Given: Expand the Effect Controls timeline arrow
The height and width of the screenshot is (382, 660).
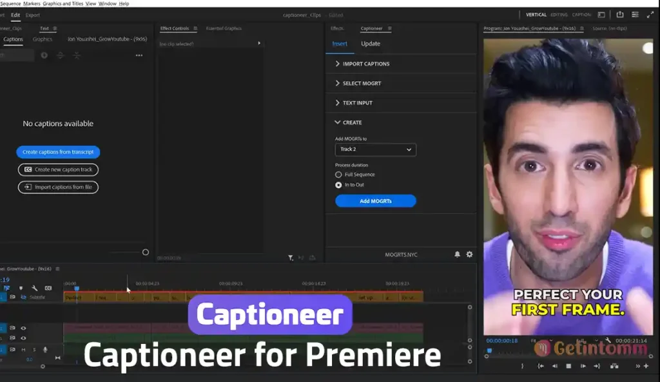Looking at the screenshot, I should pyautogui.click(x=259, y=43).
